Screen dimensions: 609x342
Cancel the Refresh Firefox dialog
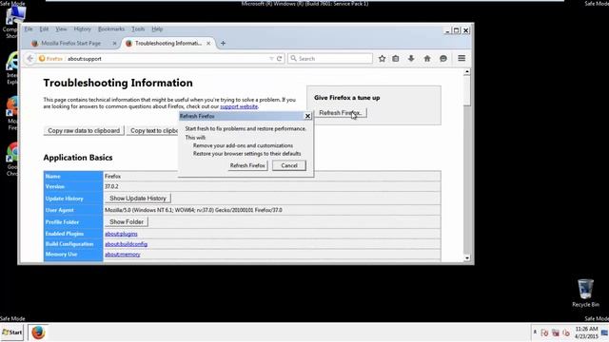point(289,165)
